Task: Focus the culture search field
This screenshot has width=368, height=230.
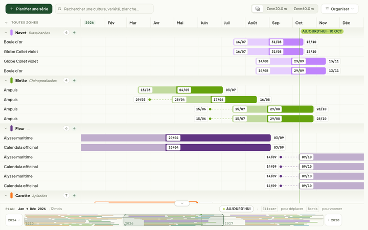Action: 104,9
